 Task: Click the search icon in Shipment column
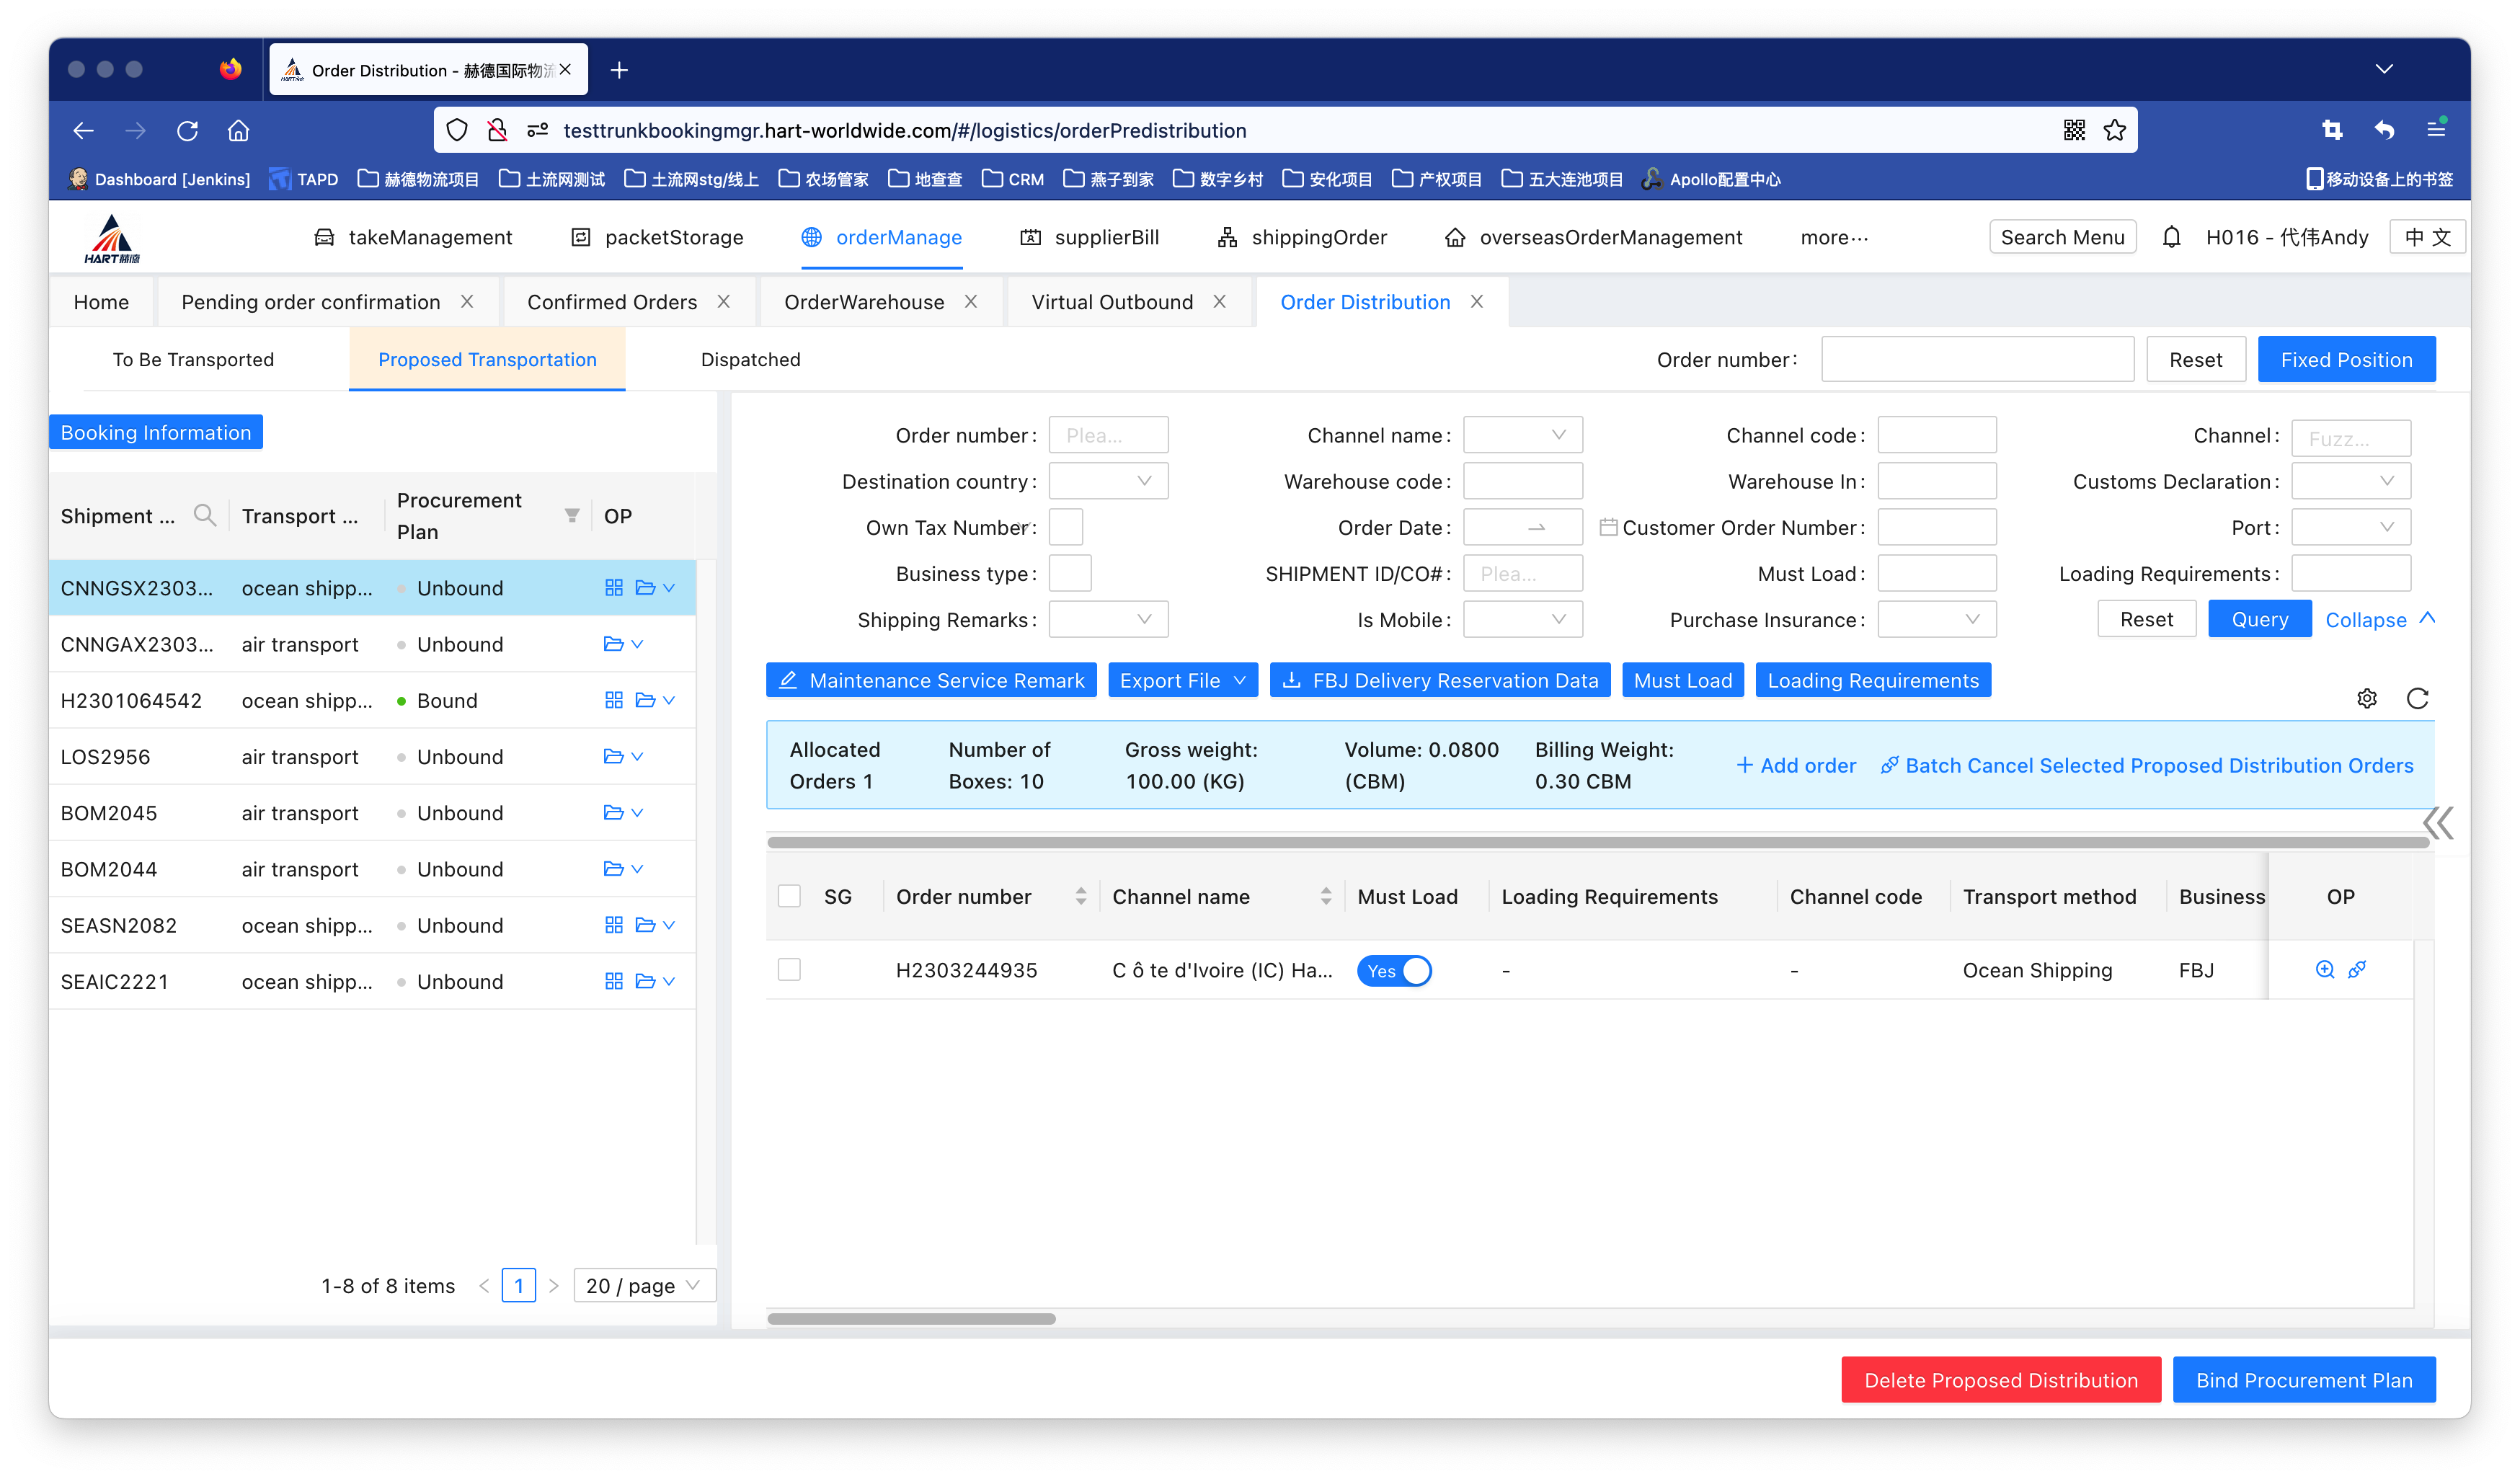point(204,515)
